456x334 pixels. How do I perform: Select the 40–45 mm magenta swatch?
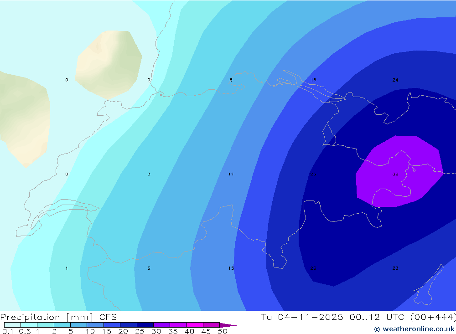(x=195, y=325)
